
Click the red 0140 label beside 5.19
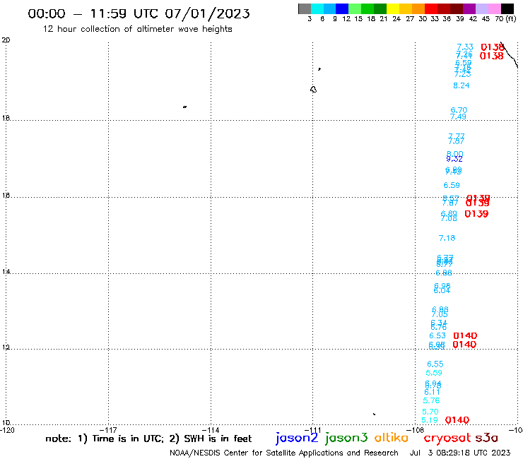tap(457, 420)
